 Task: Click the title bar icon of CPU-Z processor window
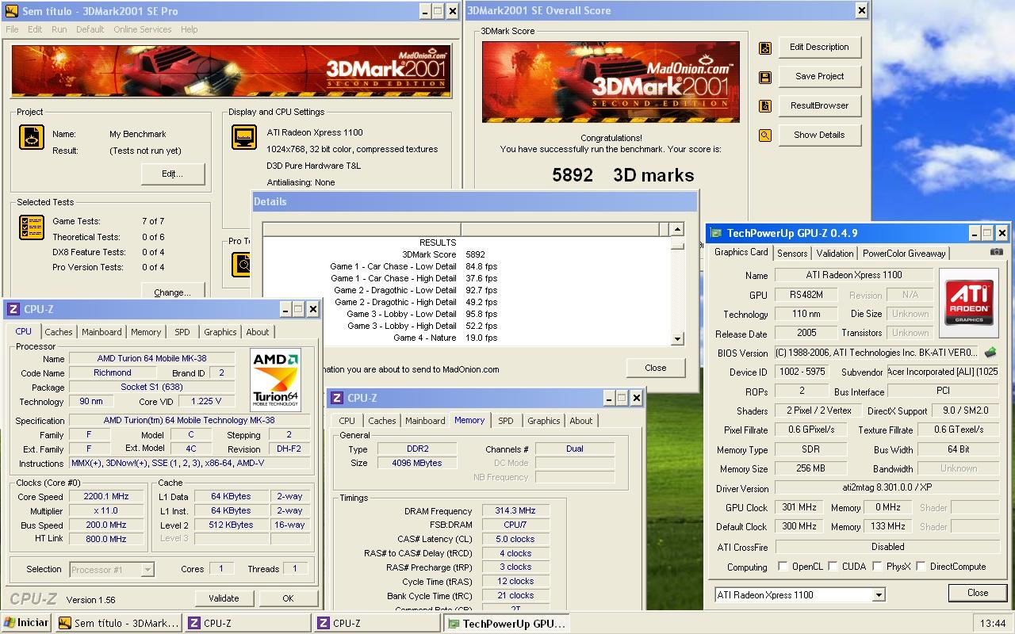[x=13, y=309]
